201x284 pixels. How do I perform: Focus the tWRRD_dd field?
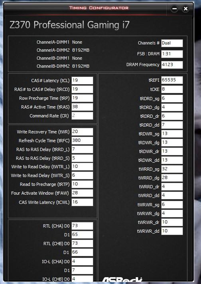coord(172,195)
